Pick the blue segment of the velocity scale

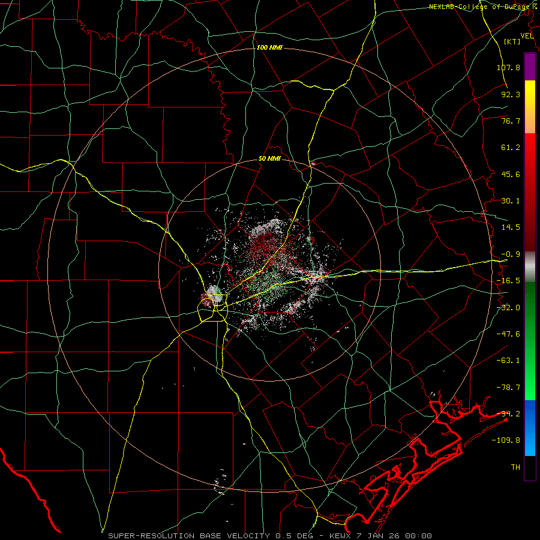(x=530, y=428)
